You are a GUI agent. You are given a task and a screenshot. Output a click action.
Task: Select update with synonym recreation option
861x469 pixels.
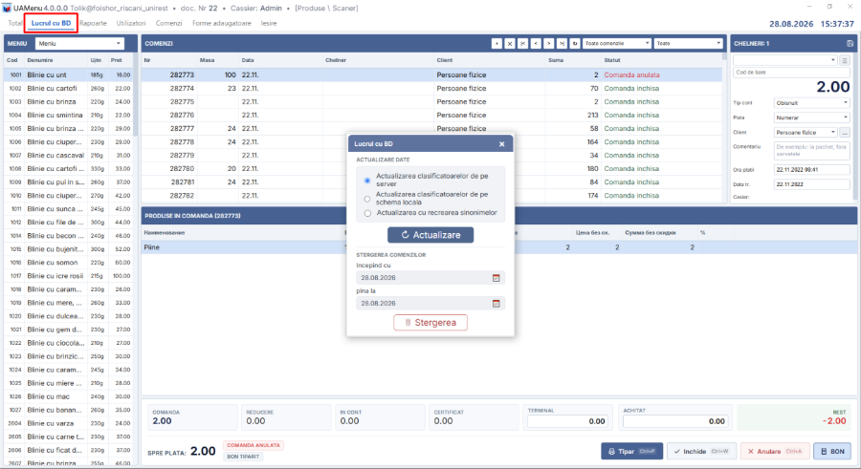pos(367,213)
